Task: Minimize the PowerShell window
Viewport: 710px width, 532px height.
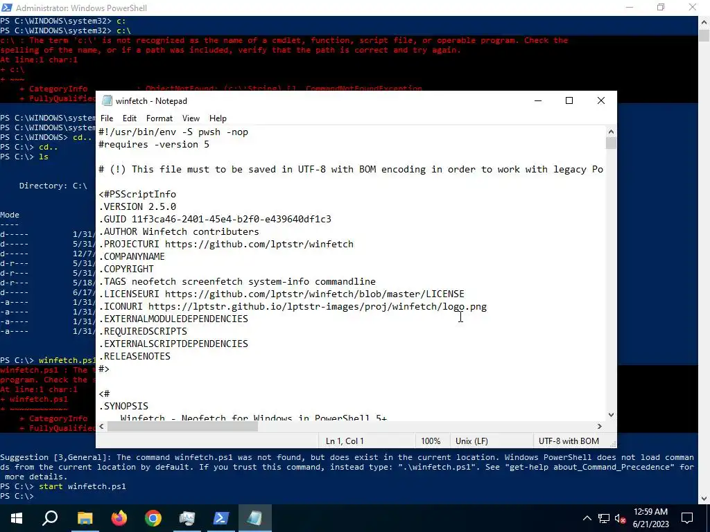Action: [630, 8]
